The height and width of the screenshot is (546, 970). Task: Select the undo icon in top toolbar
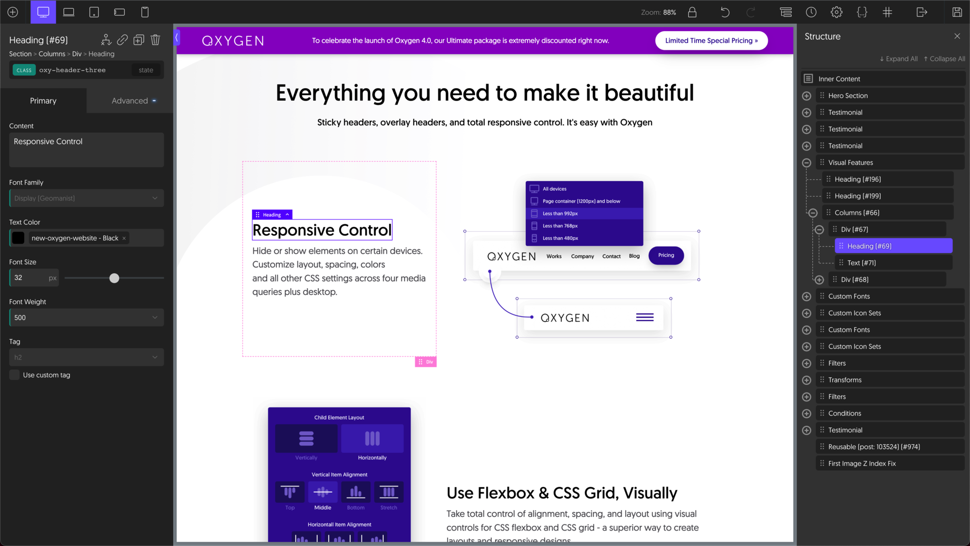point(726,12)
